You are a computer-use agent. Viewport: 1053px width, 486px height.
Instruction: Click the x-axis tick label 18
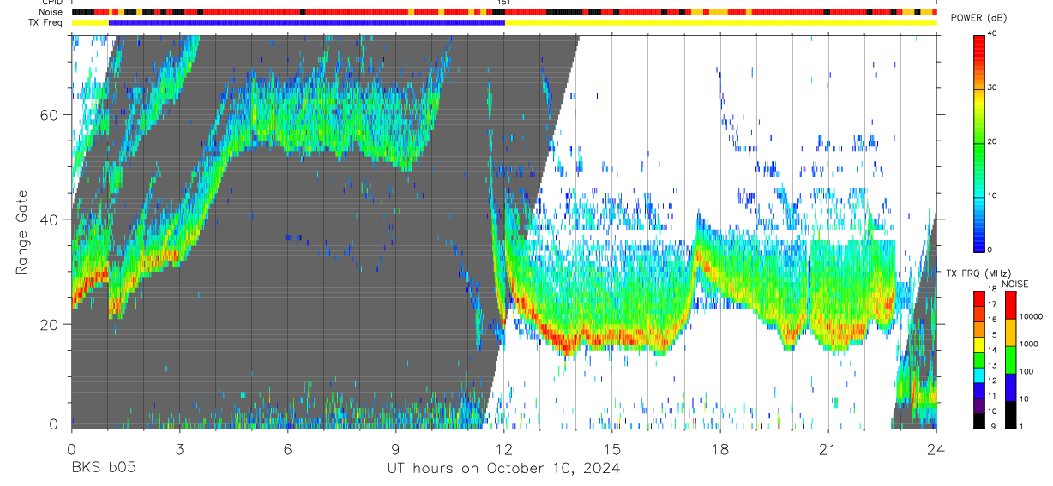click(x=720, y=449)
